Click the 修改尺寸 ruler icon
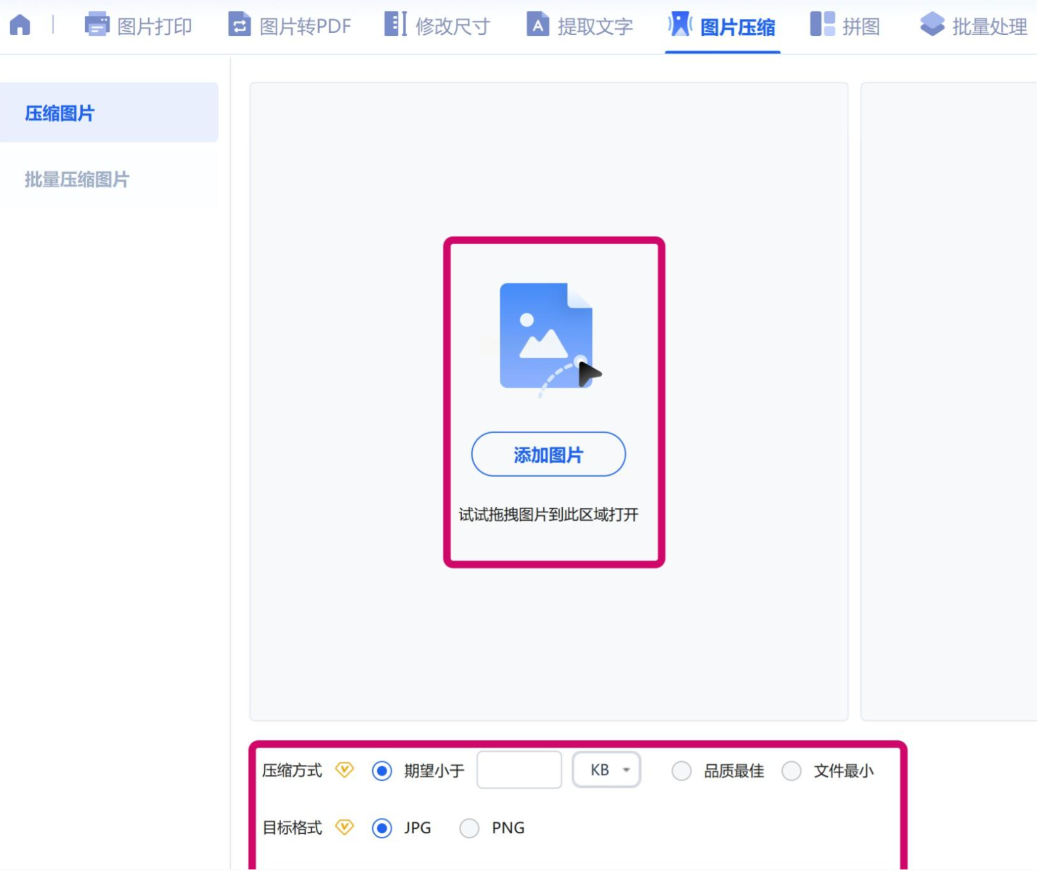The image size is (1037, 871). coord(395,24)
